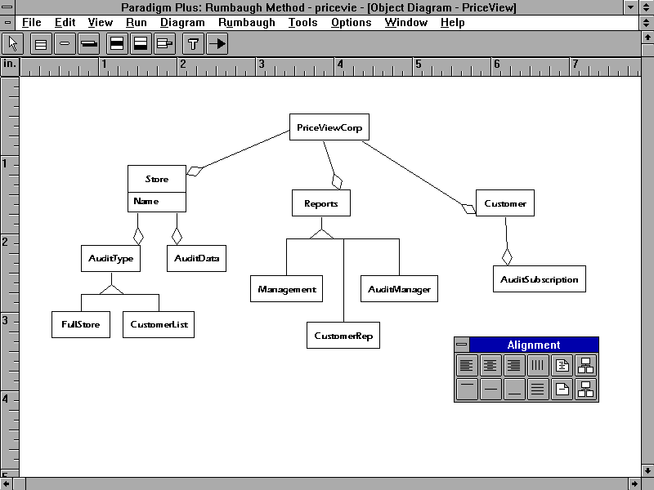Select the AuditSubscription class box
Image resolution: width=654 pixels, height=490 pixels.
539,279
